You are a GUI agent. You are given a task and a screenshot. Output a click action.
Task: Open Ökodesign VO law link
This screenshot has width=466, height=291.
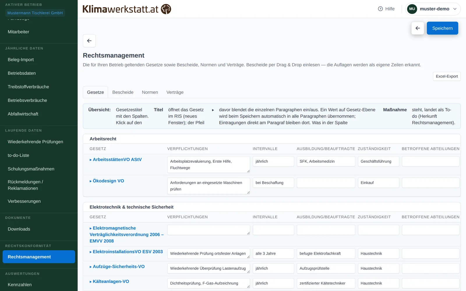[108, 181]
